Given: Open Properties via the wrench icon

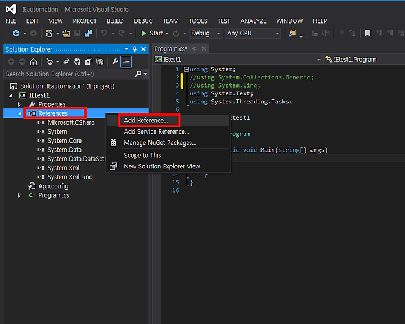Looking at the screenshot, I should click(115, 62).
